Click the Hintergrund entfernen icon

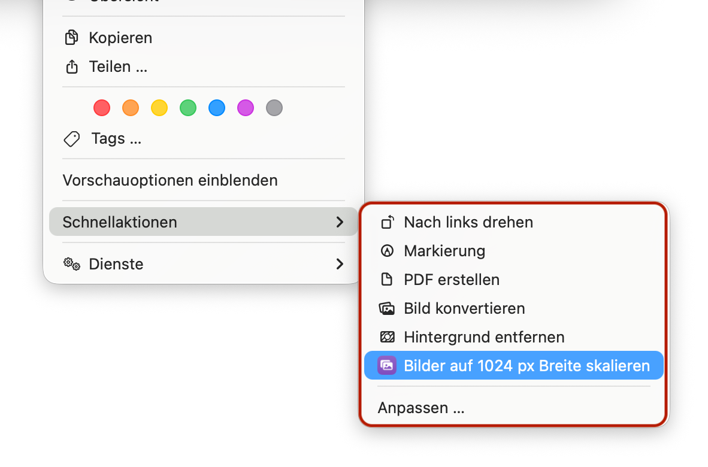(387, 337)
